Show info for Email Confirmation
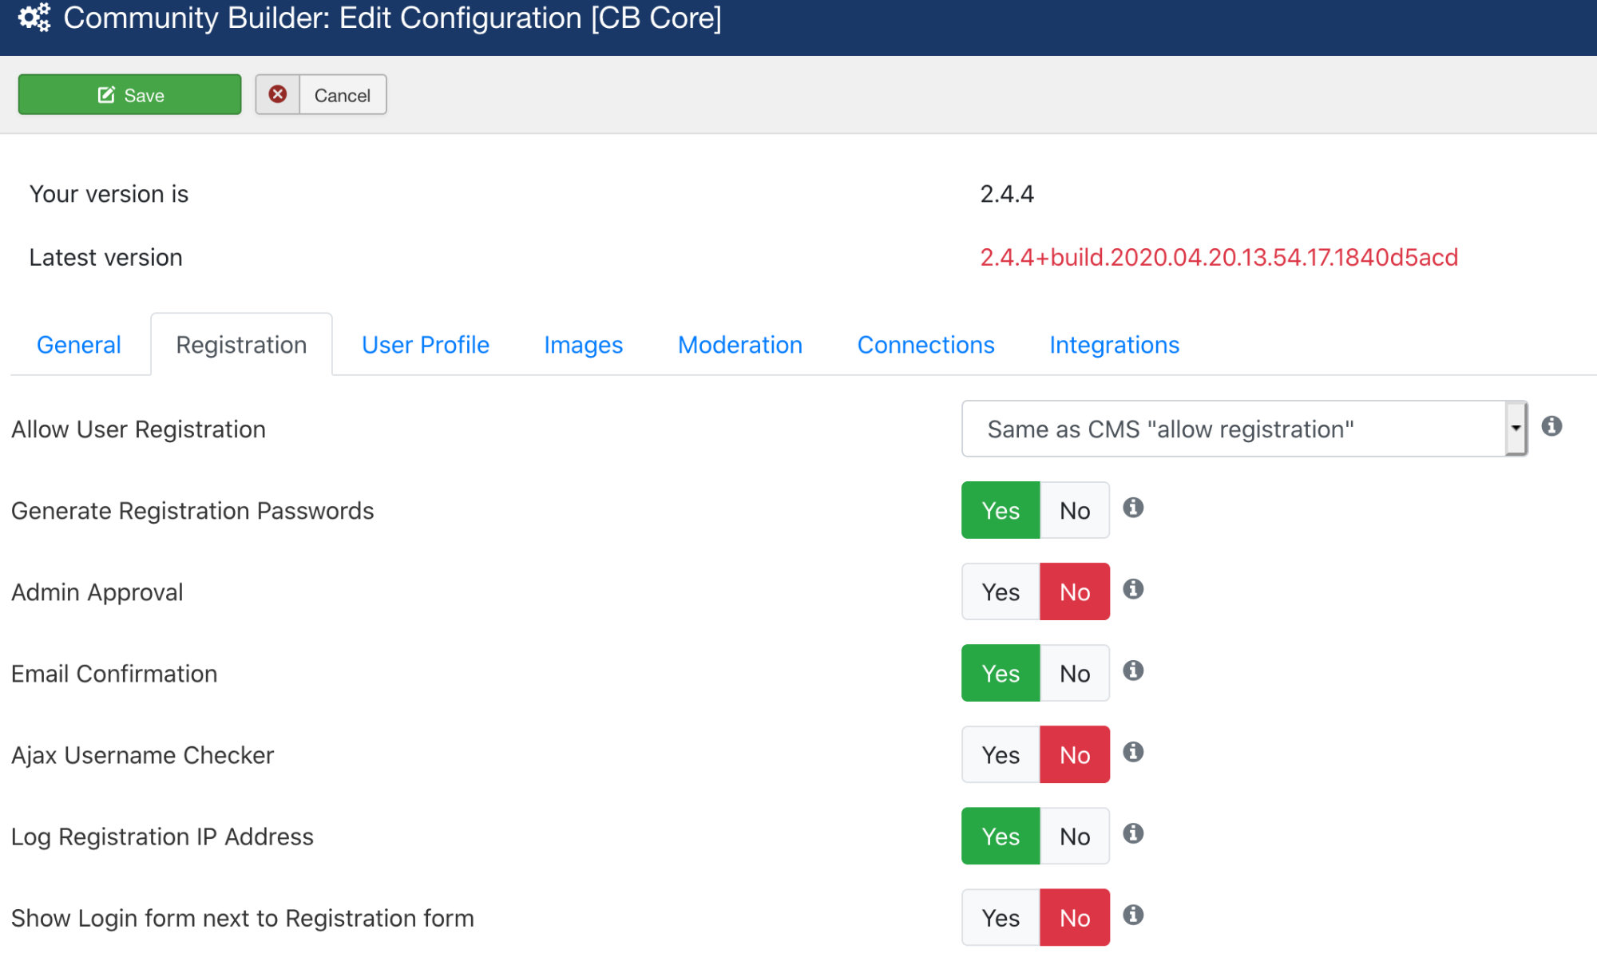This screenshot has width=1597, height=961. (x=1133, y=670)
